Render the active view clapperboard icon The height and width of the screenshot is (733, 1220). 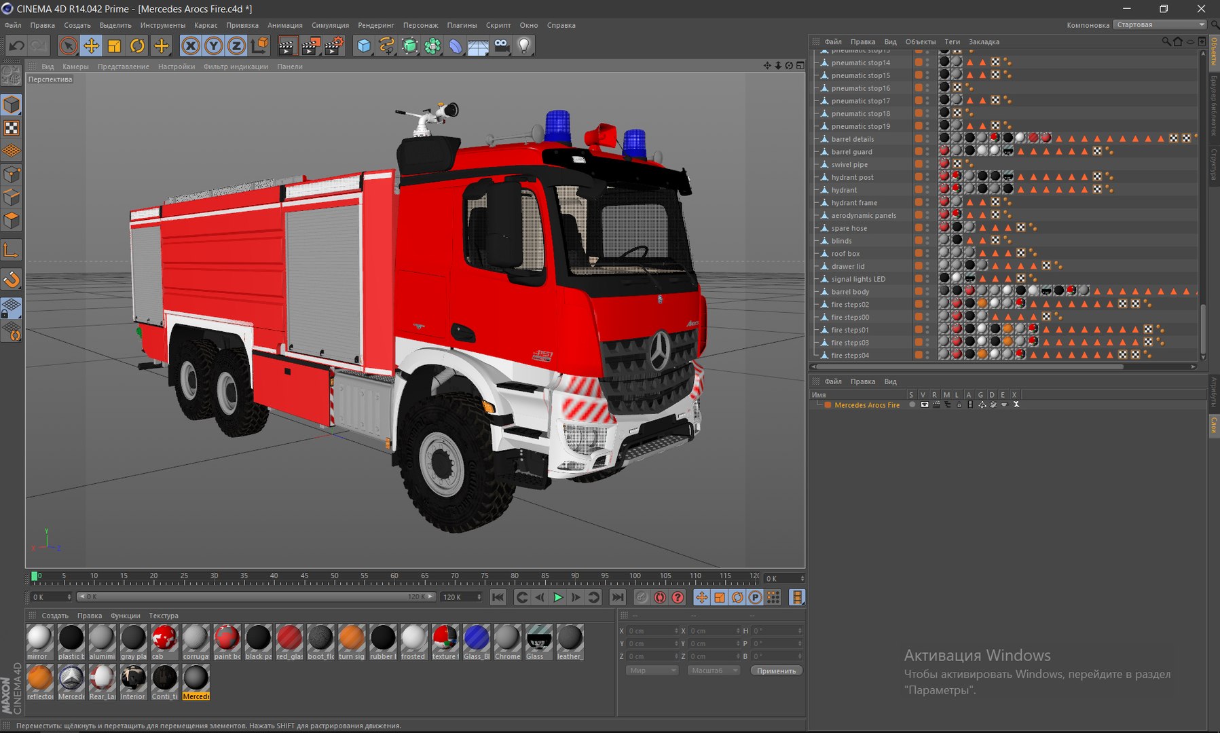coord(287,45)
